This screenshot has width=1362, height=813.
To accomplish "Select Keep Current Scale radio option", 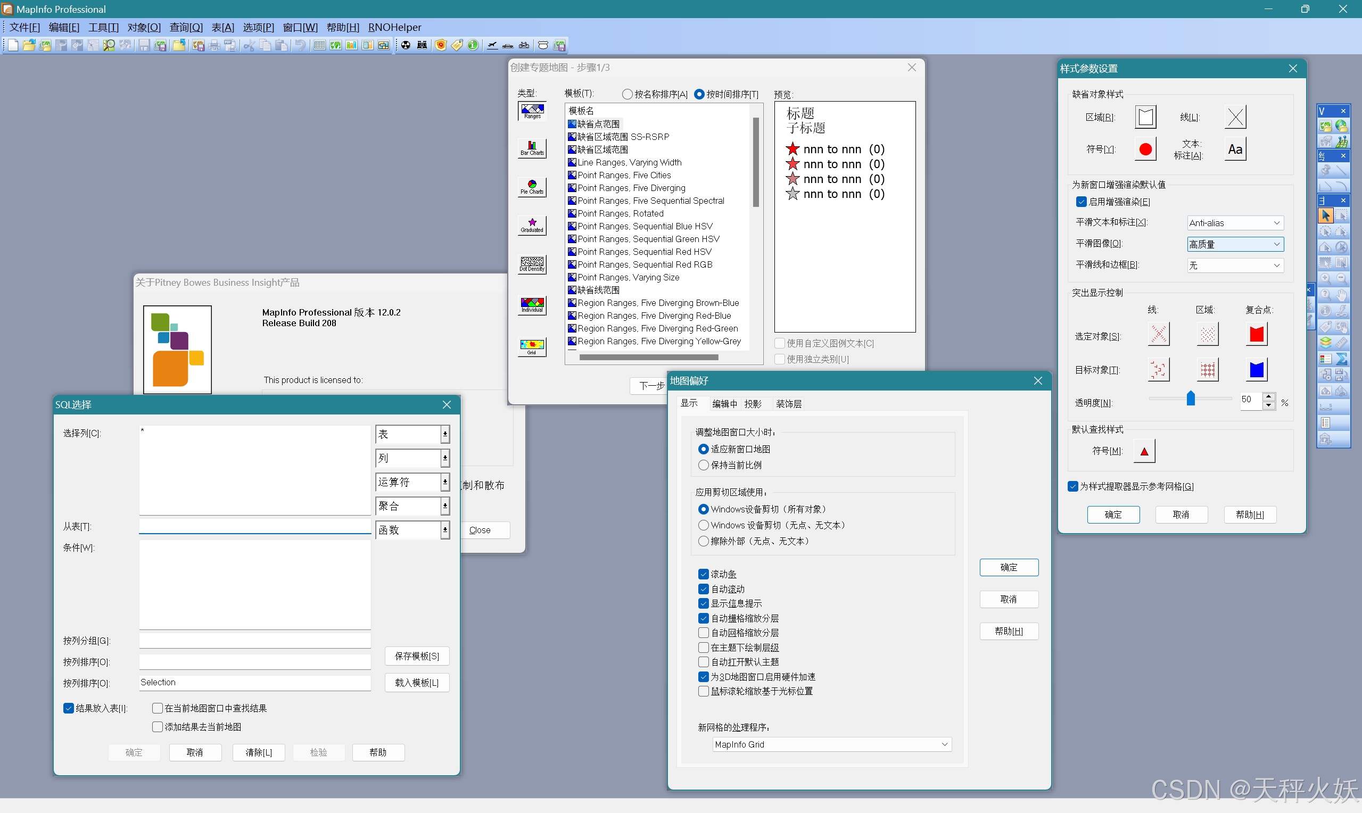I will tap(704, 465).
